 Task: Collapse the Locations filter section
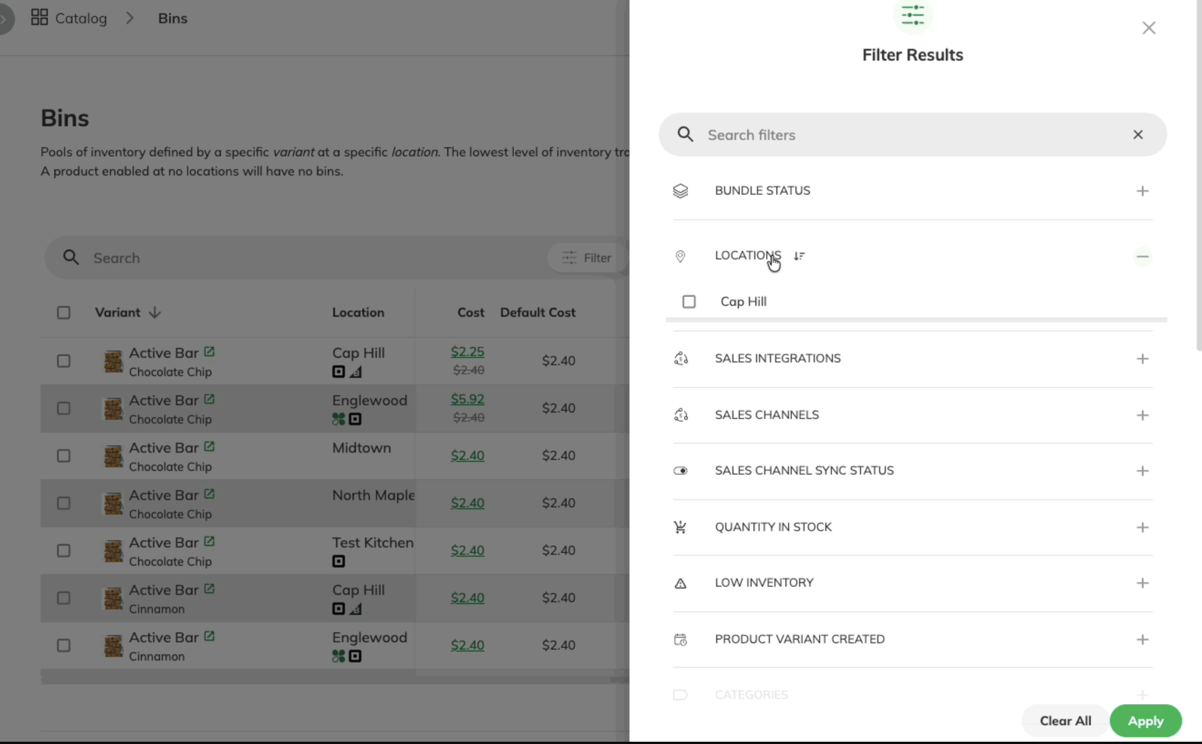pos(1142,256)
